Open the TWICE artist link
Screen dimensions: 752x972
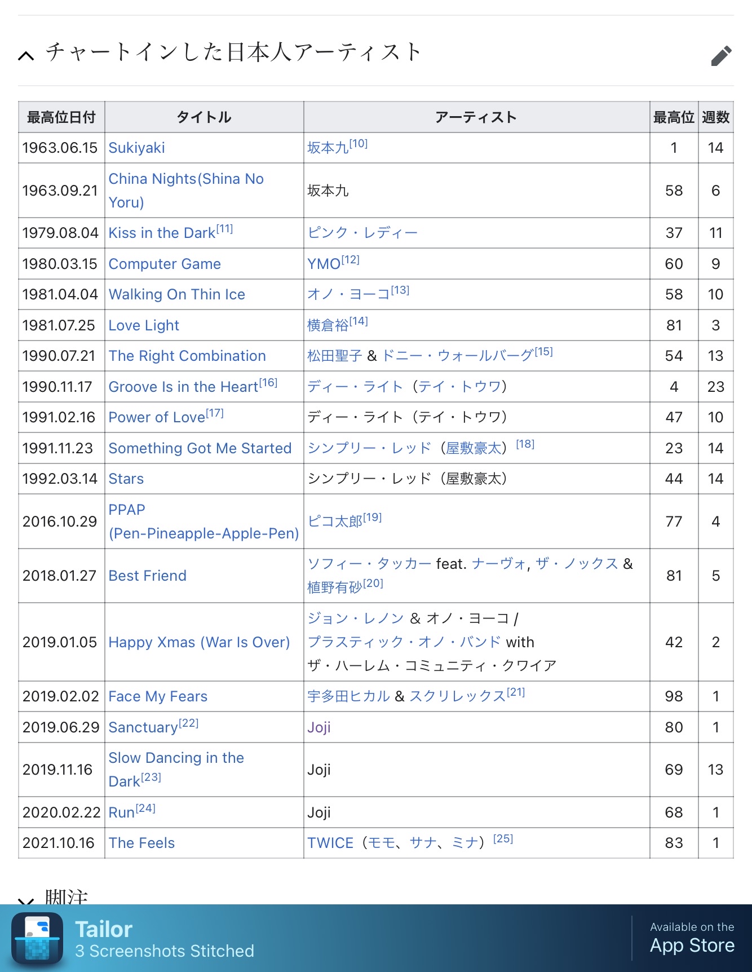[330, 843]
